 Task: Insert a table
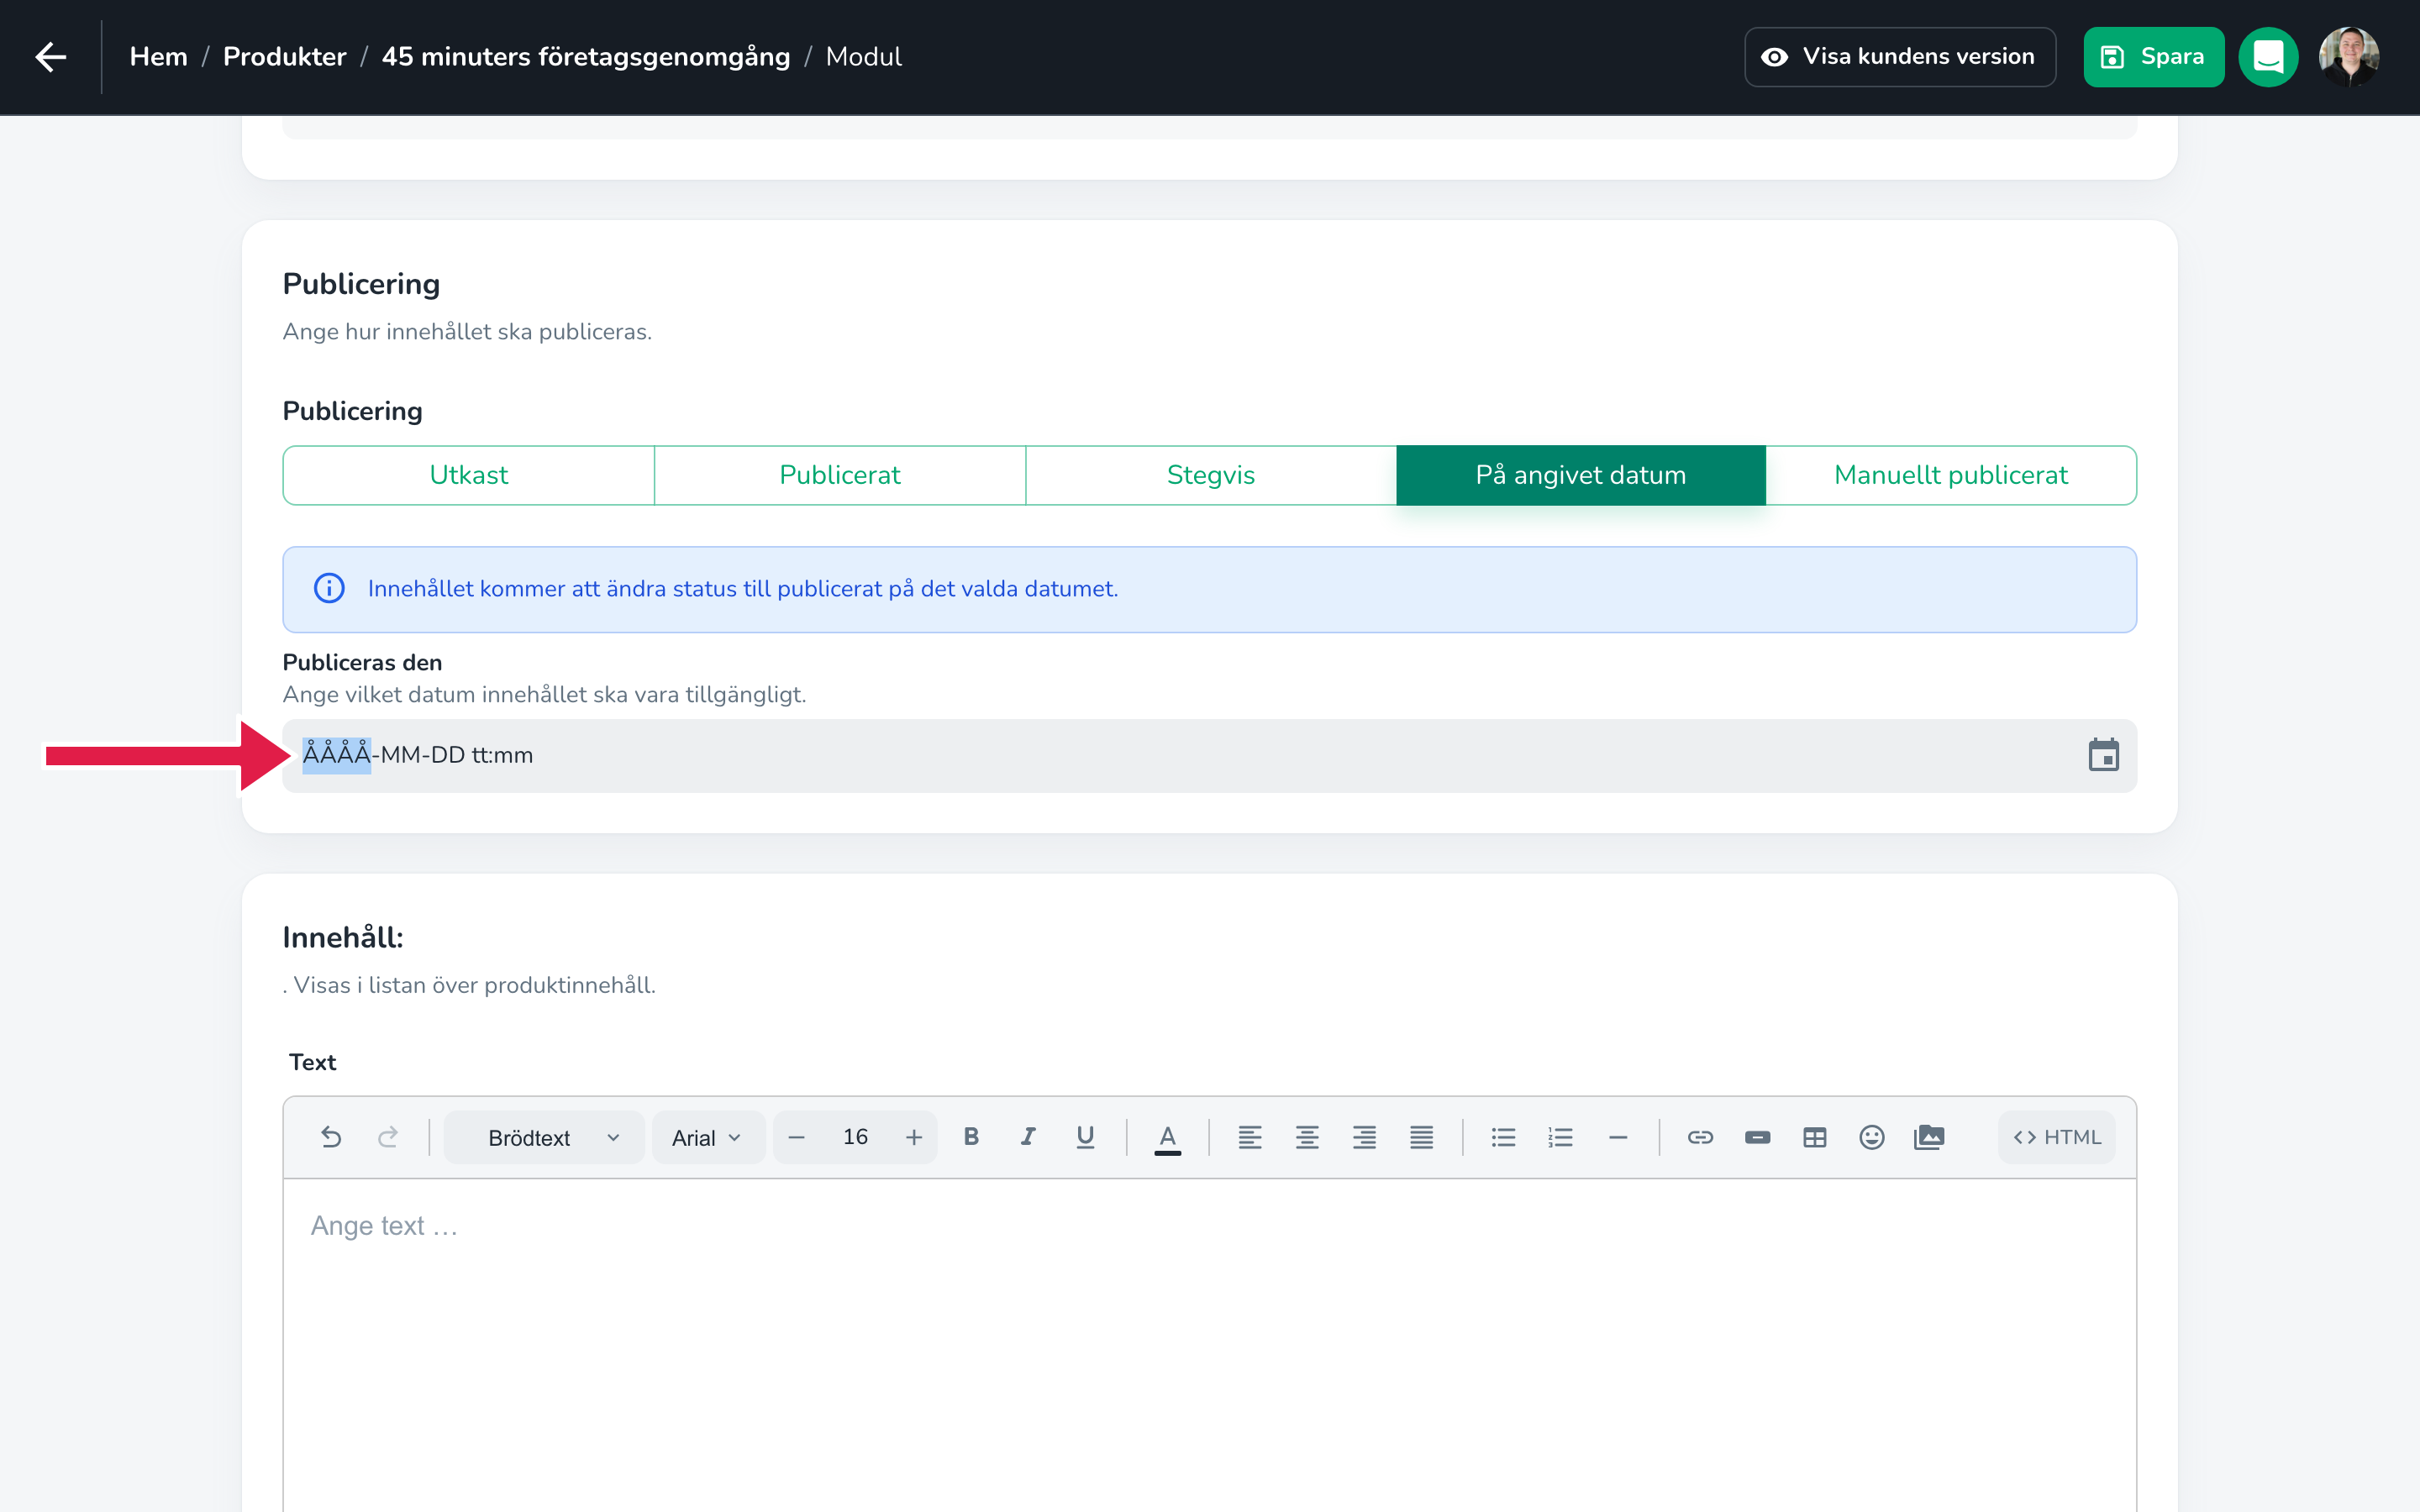[x=1814, y=1137]
